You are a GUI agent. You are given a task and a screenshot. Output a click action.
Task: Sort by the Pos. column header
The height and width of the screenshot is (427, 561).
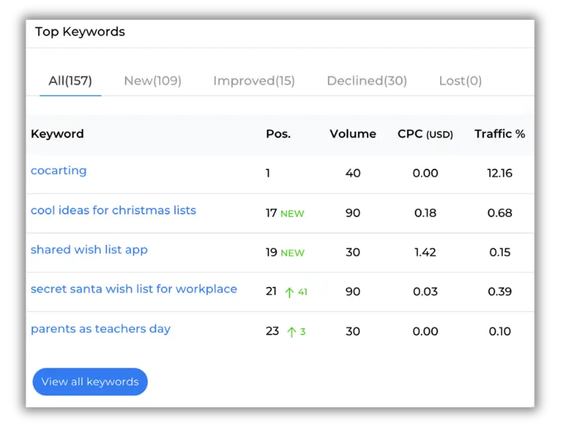click(278, 134)
